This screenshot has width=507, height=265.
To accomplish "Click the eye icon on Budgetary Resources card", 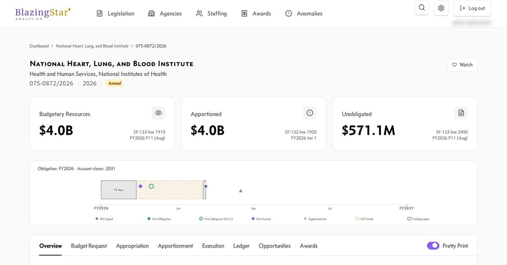I will pyautogui.click(x=158, y=113).
